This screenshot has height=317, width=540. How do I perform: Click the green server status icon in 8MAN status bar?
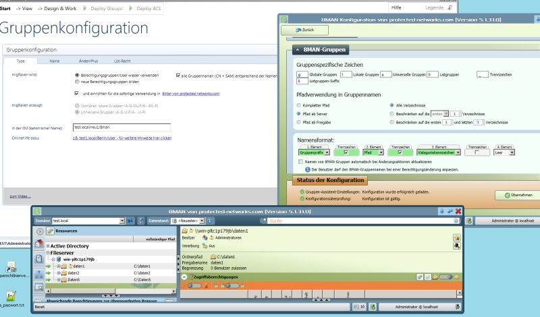pos(373,307)
